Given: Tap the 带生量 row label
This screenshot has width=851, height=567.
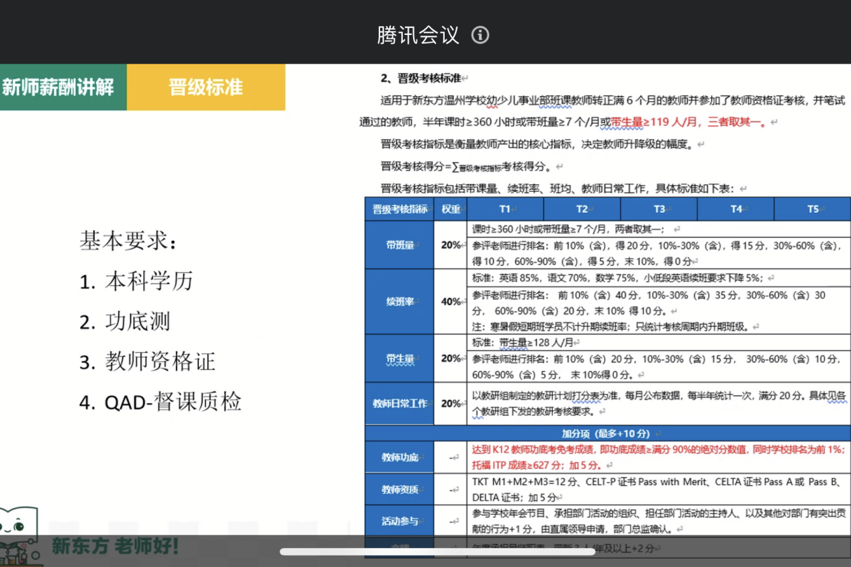Looking at the screenshot, I should pyautogui.click(x=400, y=359).
